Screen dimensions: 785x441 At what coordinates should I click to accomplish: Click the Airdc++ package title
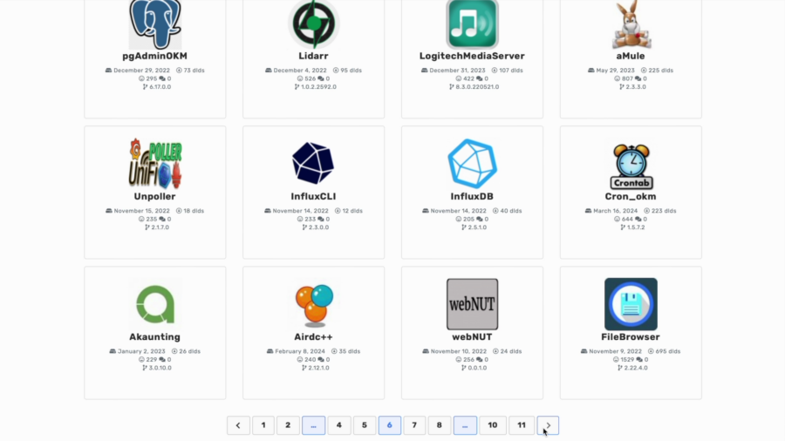click(x=313, y=337)
